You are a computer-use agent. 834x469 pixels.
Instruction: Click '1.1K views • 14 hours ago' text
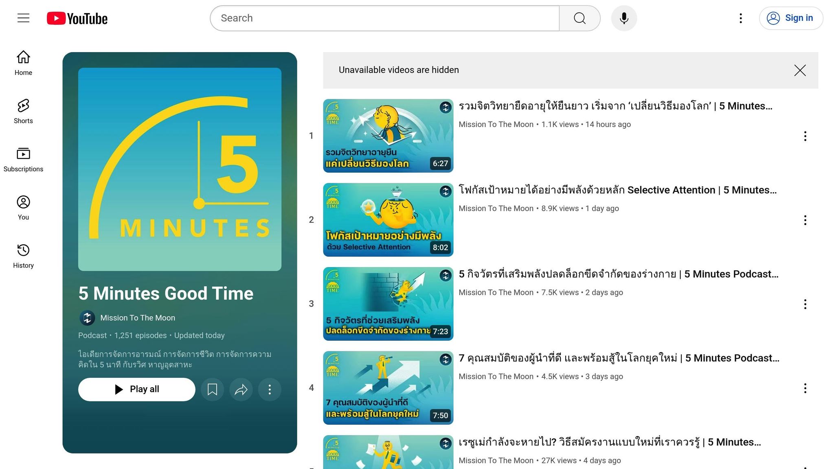(x=586, y=125)
